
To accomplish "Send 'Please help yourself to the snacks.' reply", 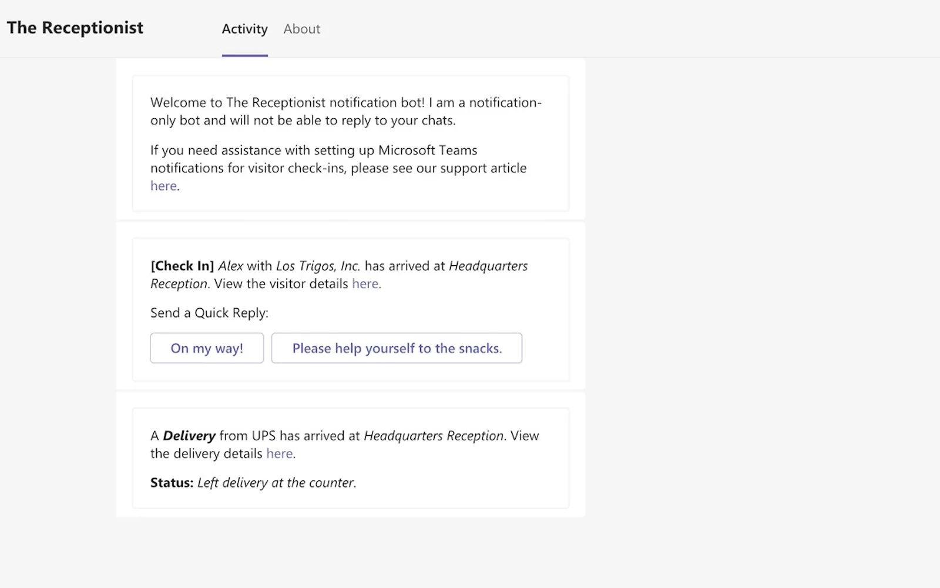I will click(x=397, y=348).
